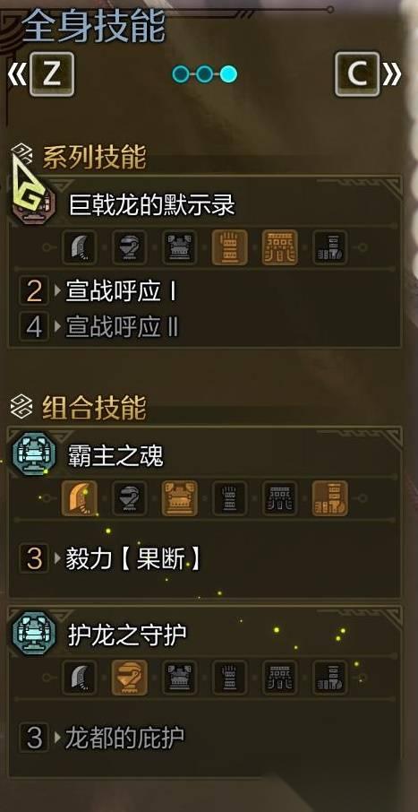Click the highlighted weapon icon under 霸主之魂
This screenshot has width=418, height=812.
[79, 498]
